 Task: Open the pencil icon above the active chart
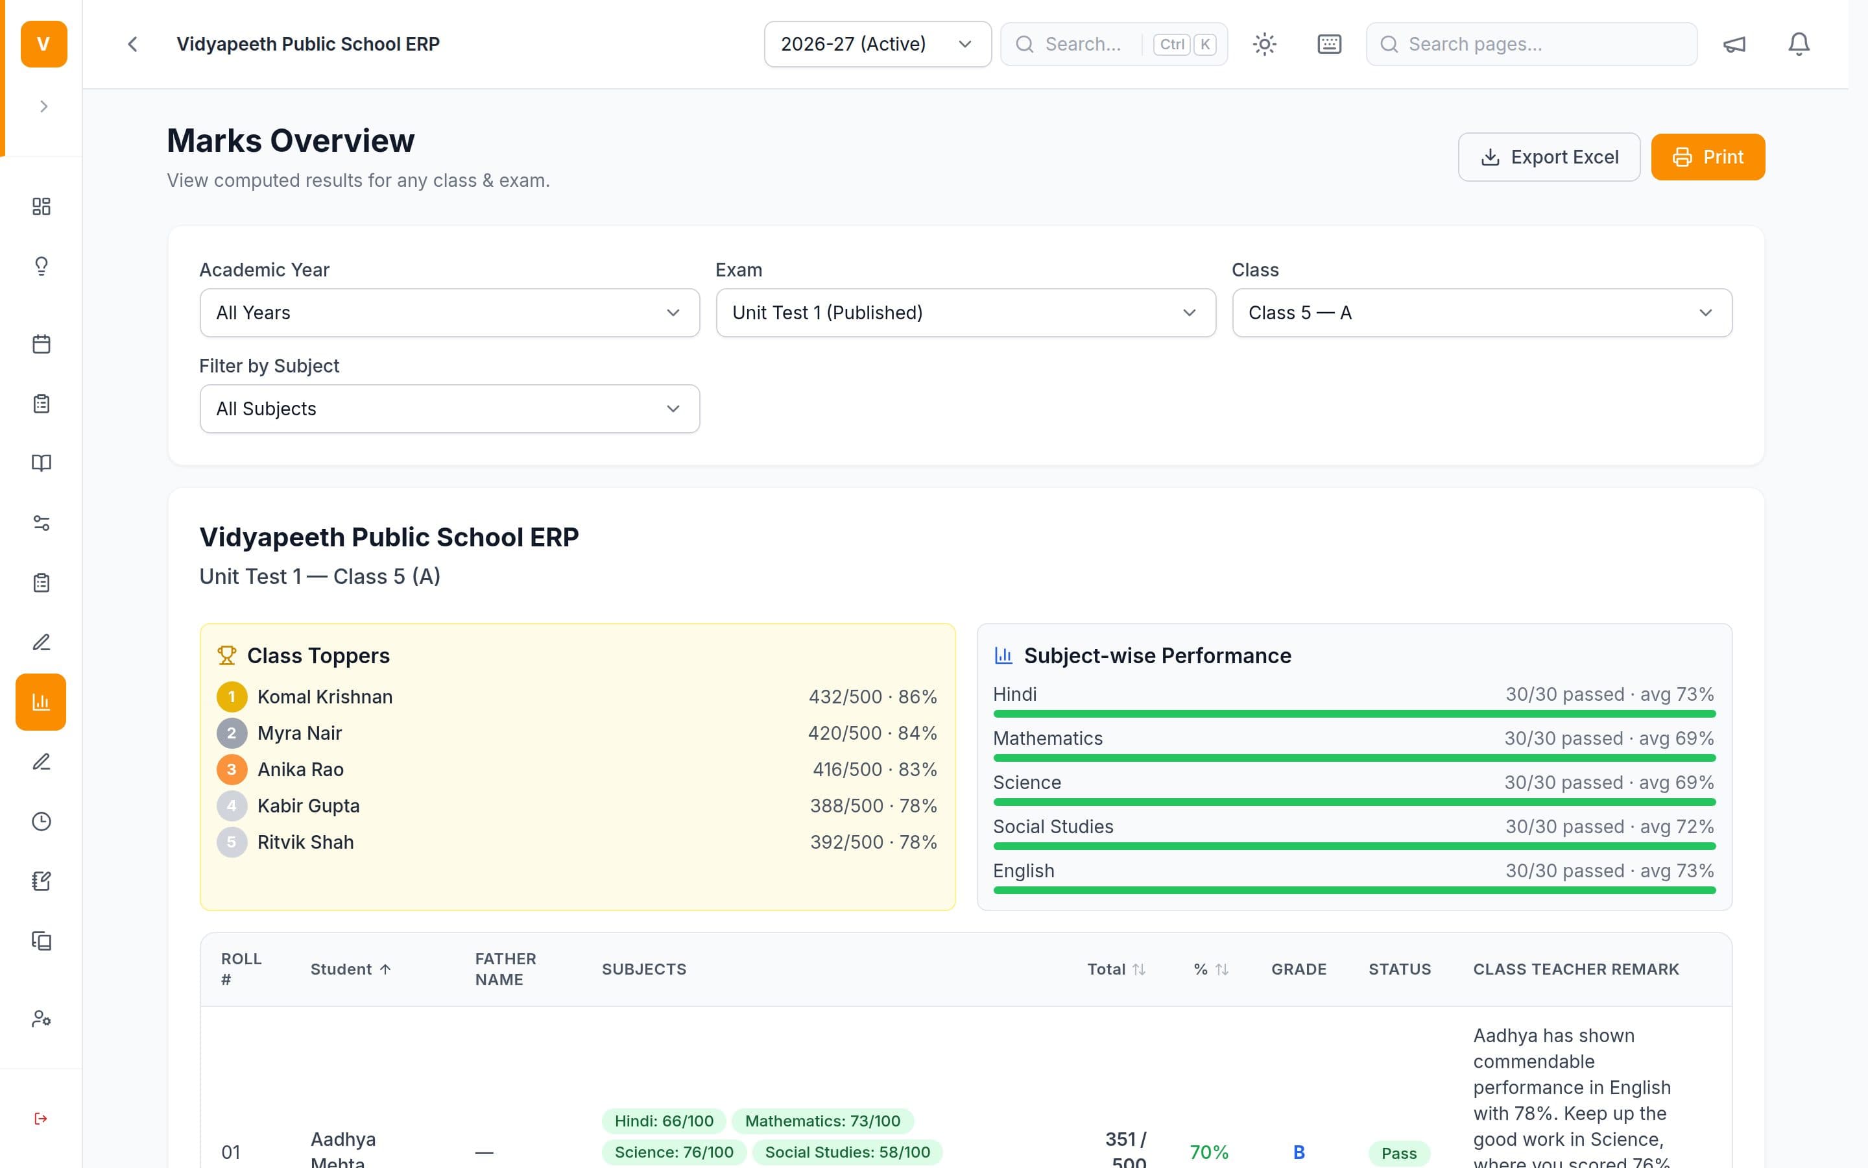point(42,642)
